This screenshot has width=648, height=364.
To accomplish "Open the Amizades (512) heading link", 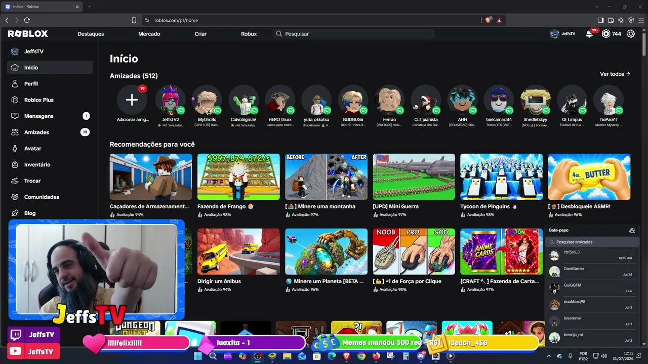I will pyautogui.click(x=134, y=76).
